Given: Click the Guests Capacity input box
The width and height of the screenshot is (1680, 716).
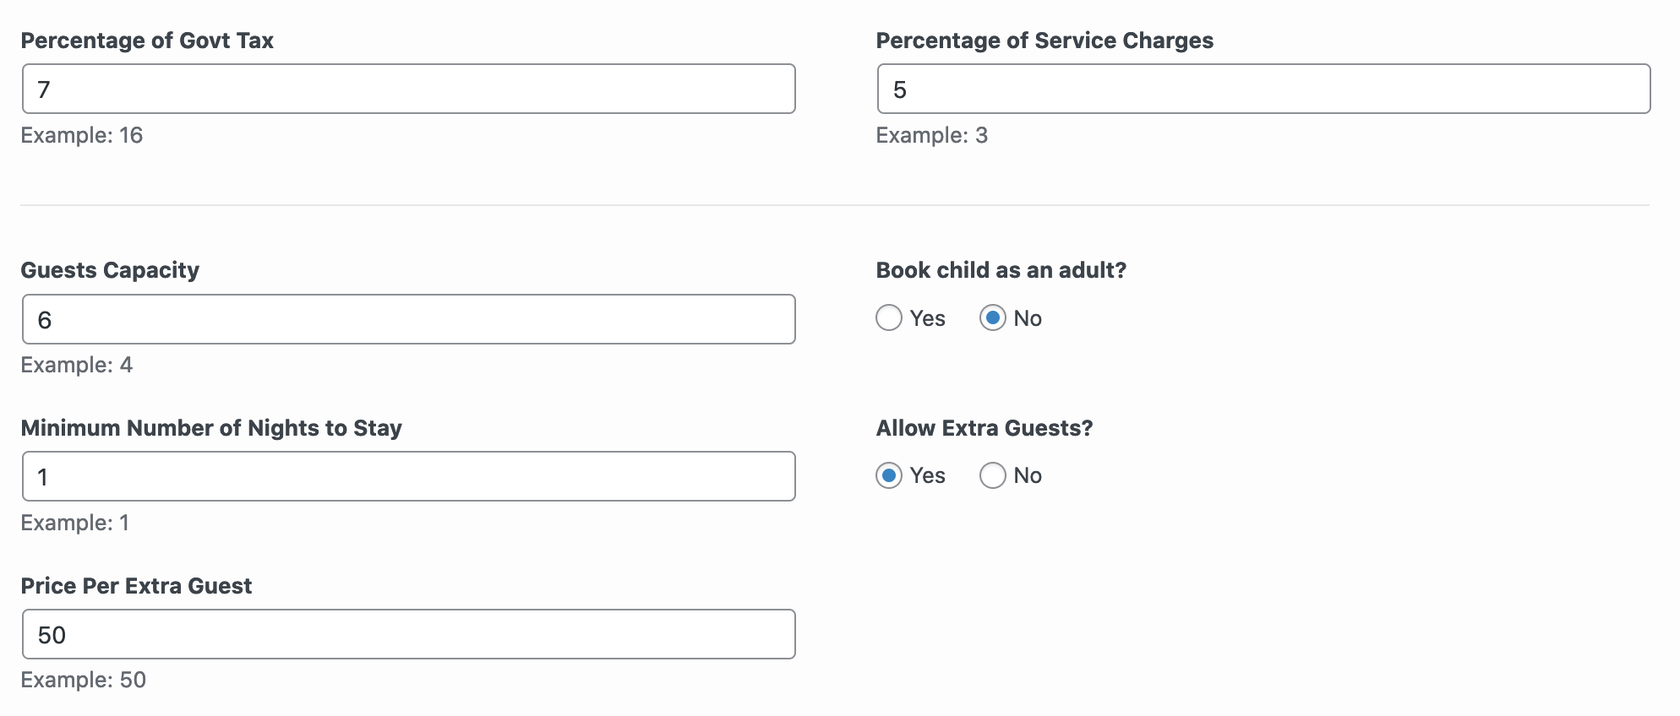Looking at the screenshot, I should pyautogui.click(x=408, y=319).
